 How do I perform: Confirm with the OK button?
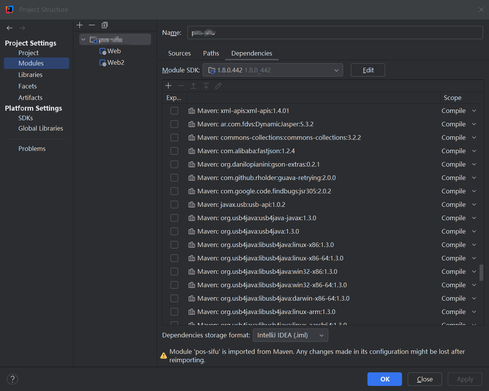pyautogui.click(x=385, y=379)
